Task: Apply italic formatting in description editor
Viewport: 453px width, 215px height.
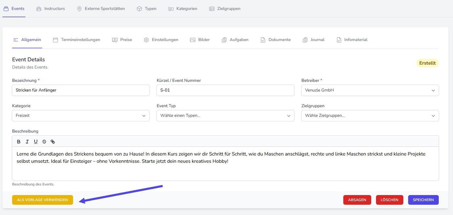Action: pyautogui.click(x=27, y=142)
